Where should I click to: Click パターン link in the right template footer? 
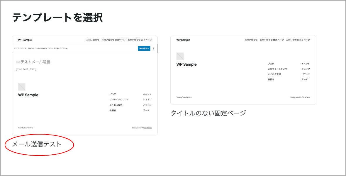(x=306, y=74)
